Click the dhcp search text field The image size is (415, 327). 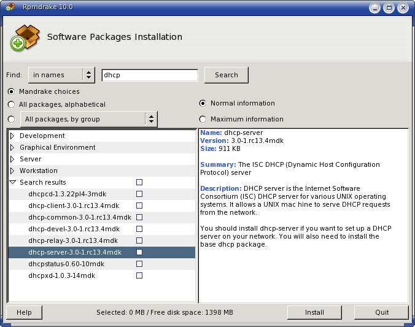pyautogui.click(x=150, y=75)
